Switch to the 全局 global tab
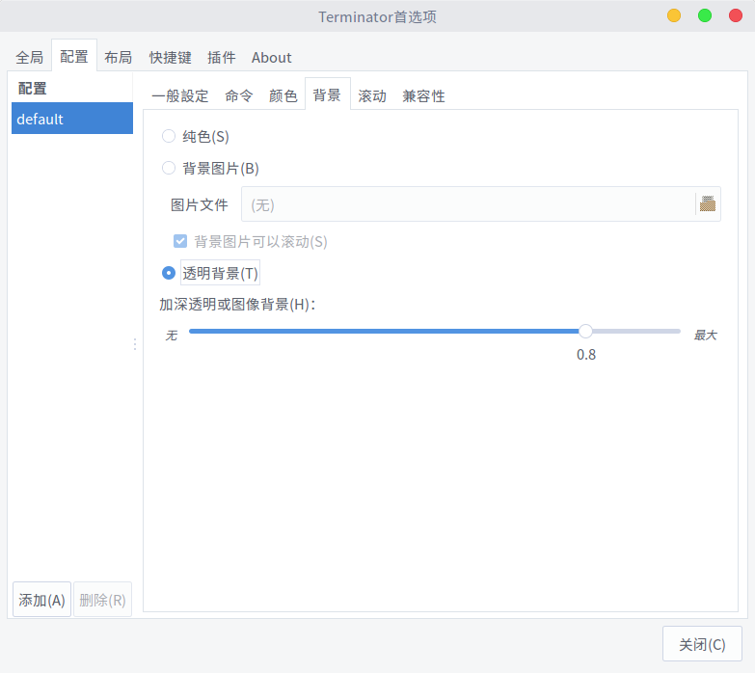Viewport: 755px width, 673px height. [x=29, y=57]
